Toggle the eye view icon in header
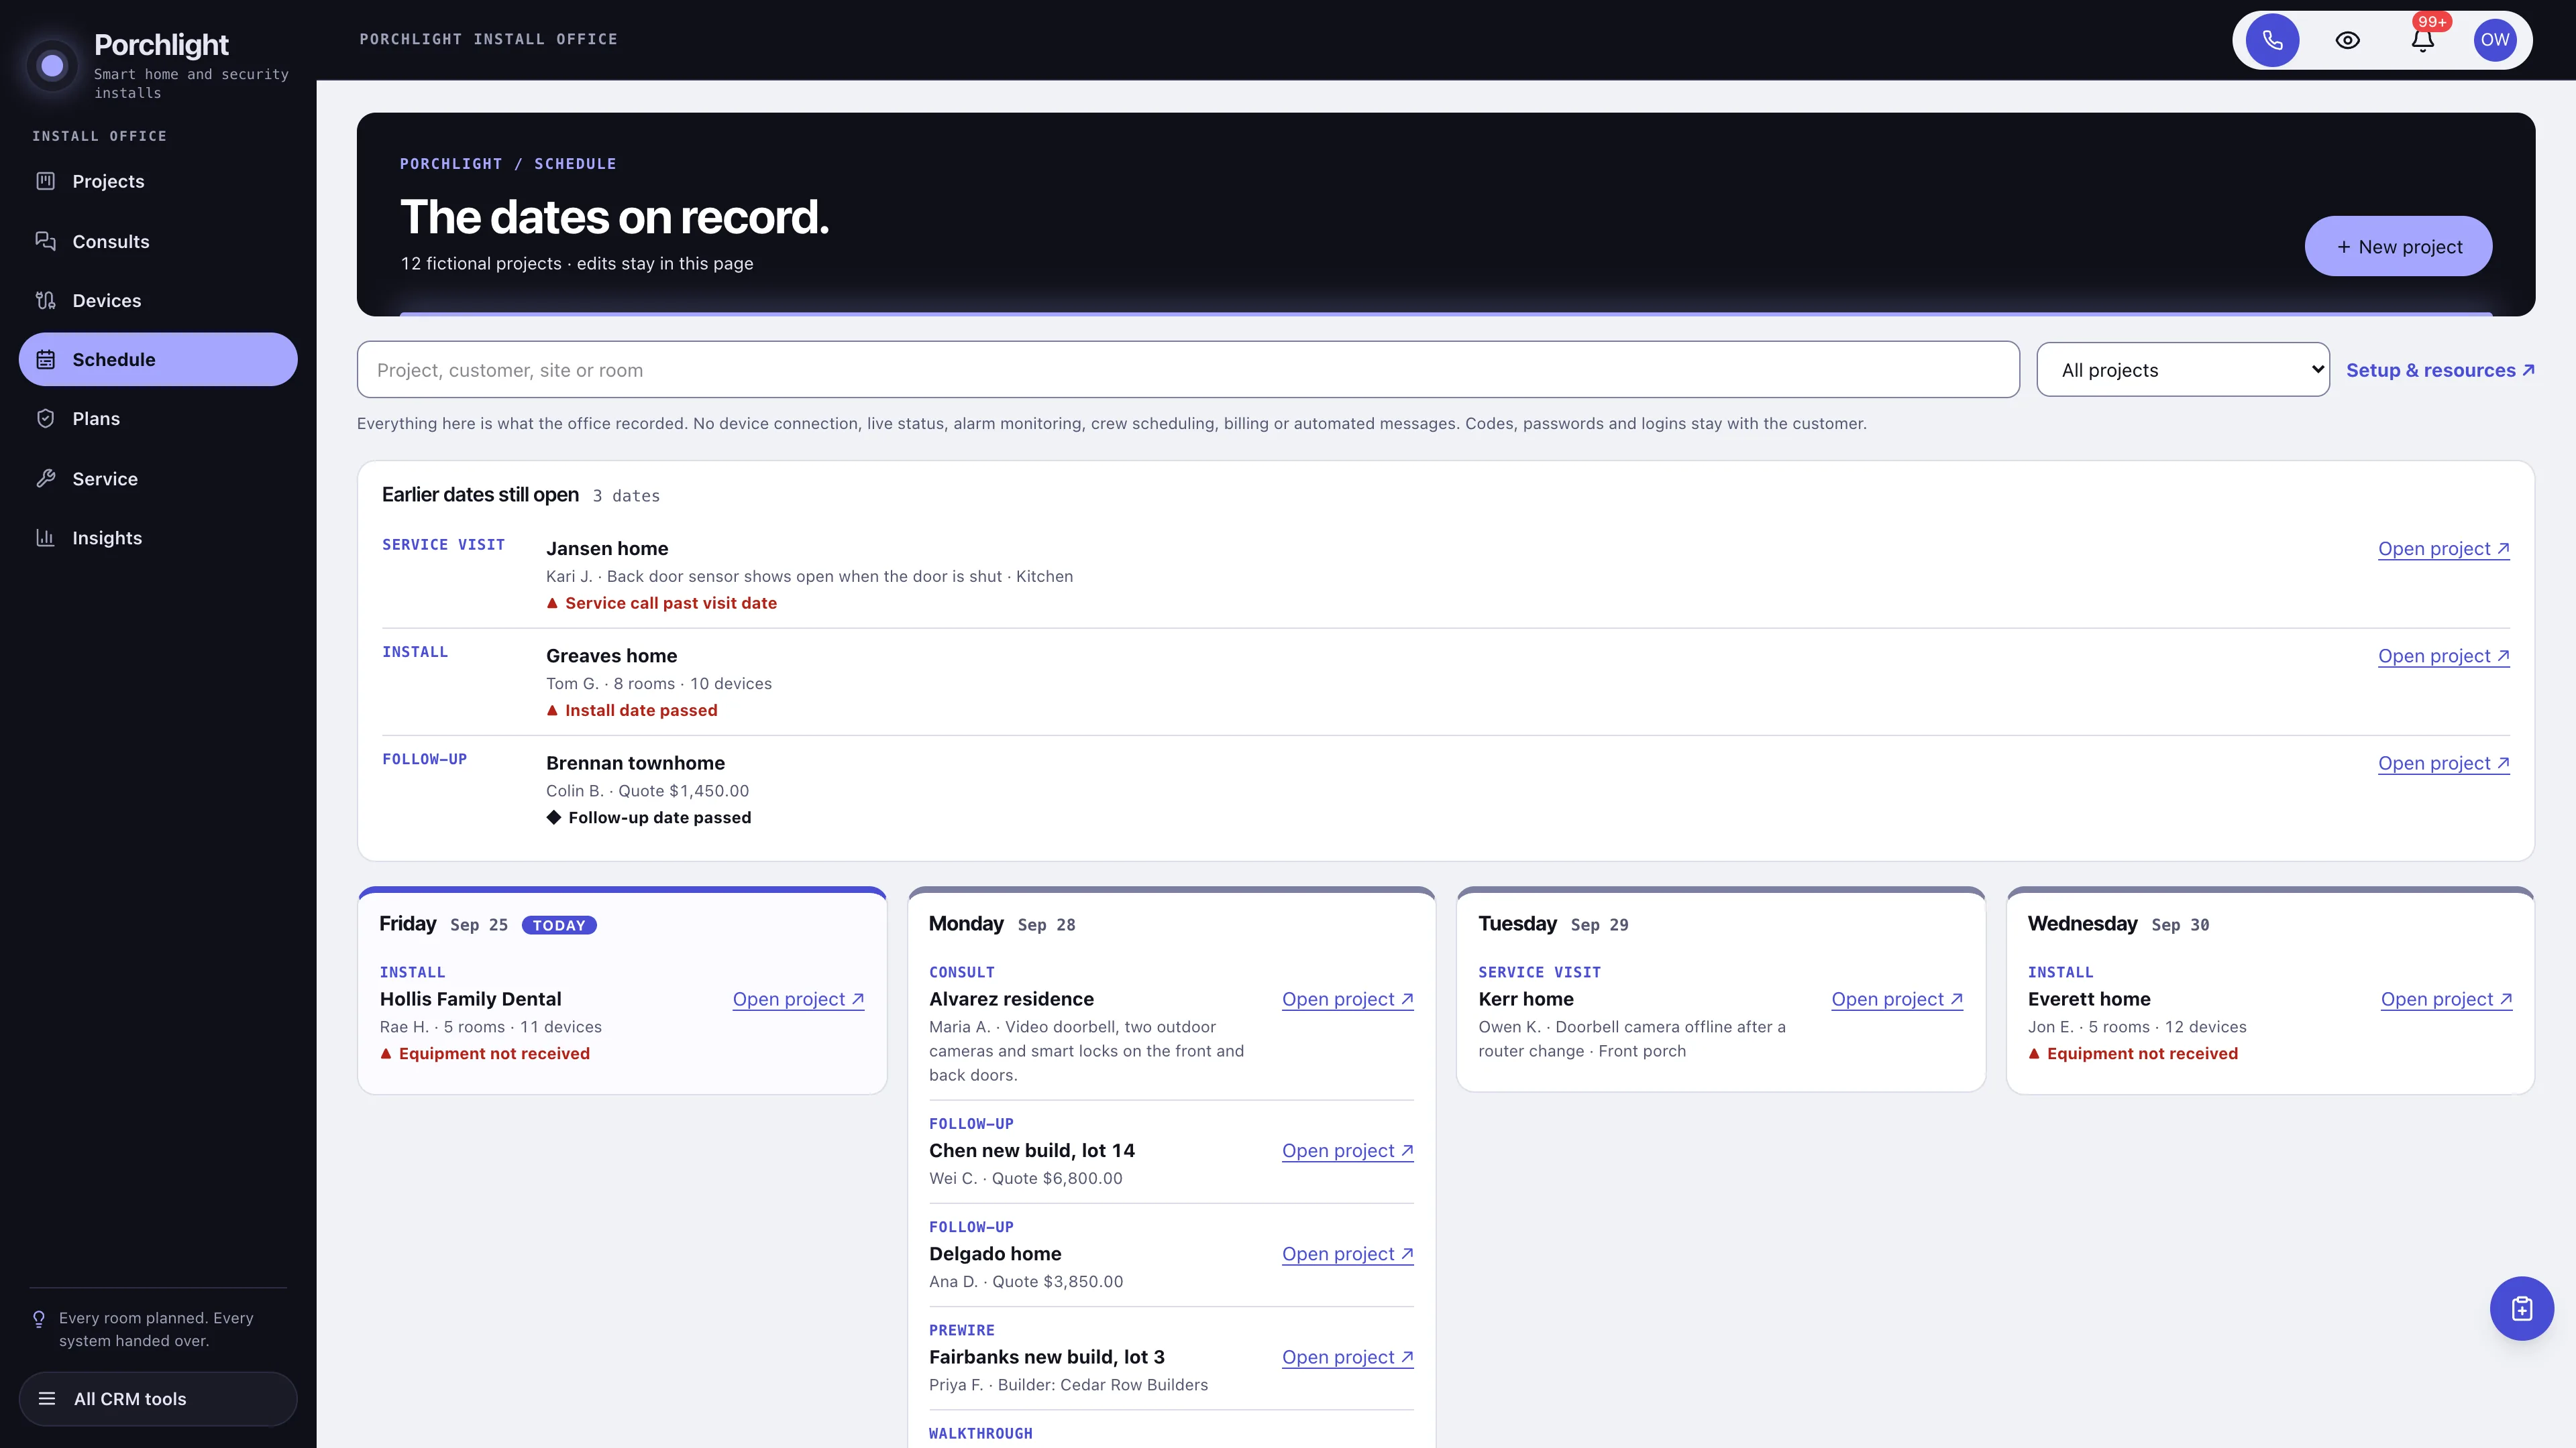The width and height of the screenshot is (2576, 1448). 2347,40
